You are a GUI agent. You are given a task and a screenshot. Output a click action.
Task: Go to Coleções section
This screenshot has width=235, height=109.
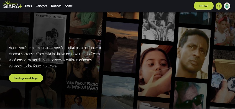coord(41,6)
